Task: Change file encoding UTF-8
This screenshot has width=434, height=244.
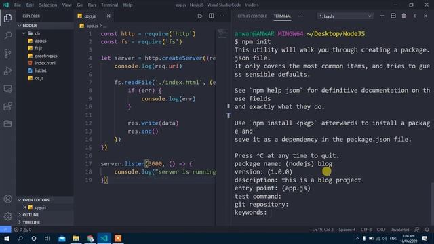Action: [x=366, y=230]
